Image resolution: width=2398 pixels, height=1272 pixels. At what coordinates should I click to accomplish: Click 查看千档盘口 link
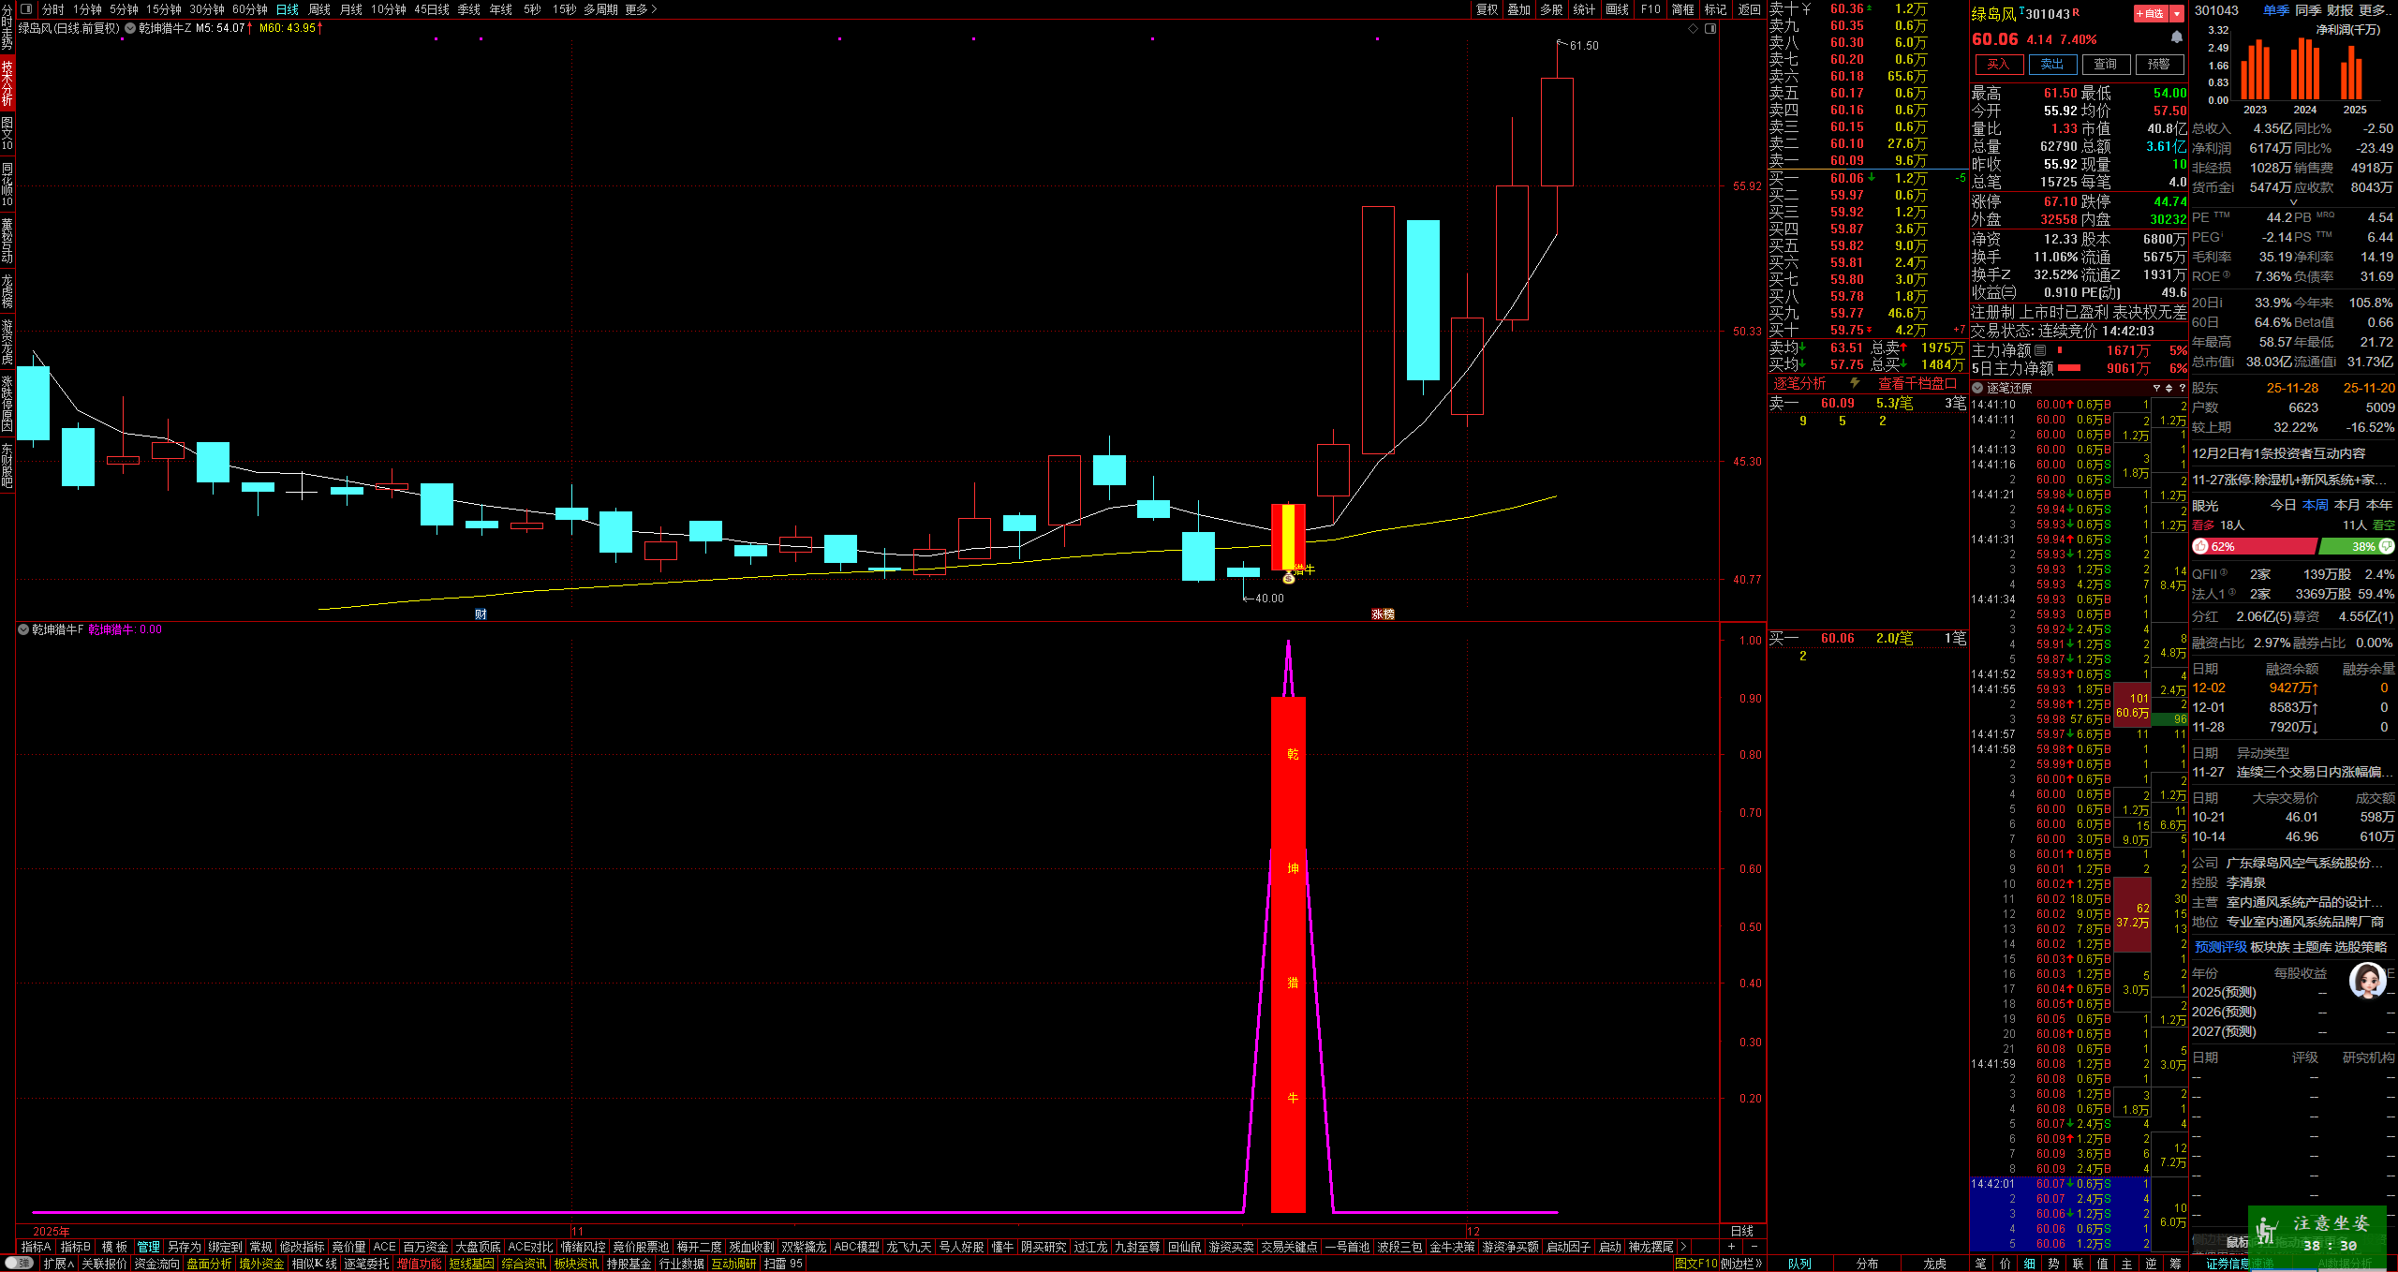click(1917, 383)
